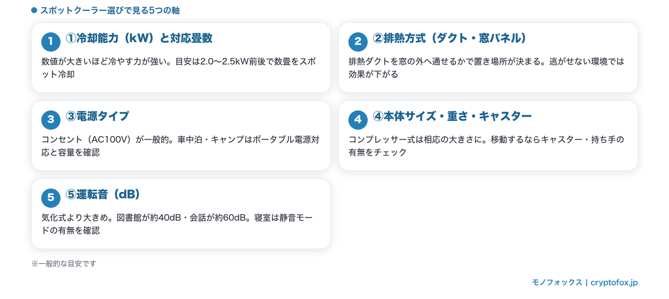
Task: Click the cooling capacity description text about 2.0〜2.5kW
Action: pyautogui.click(x=178, y=67)
